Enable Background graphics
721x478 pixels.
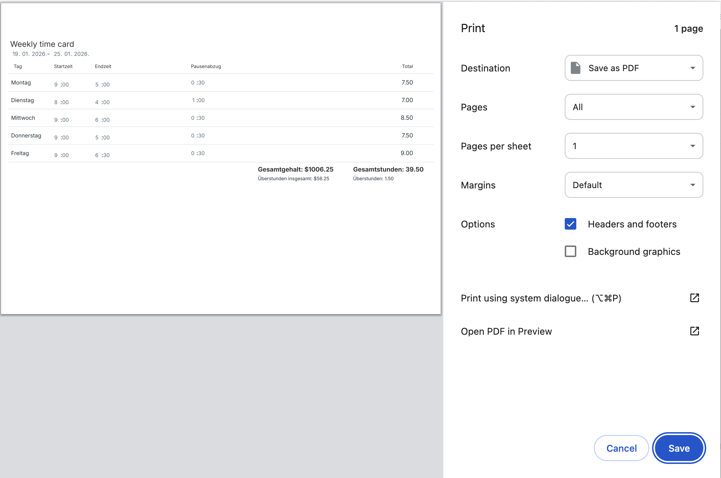coord(570,251)
